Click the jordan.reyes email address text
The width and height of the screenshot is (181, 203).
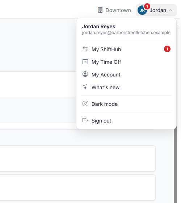126,33
